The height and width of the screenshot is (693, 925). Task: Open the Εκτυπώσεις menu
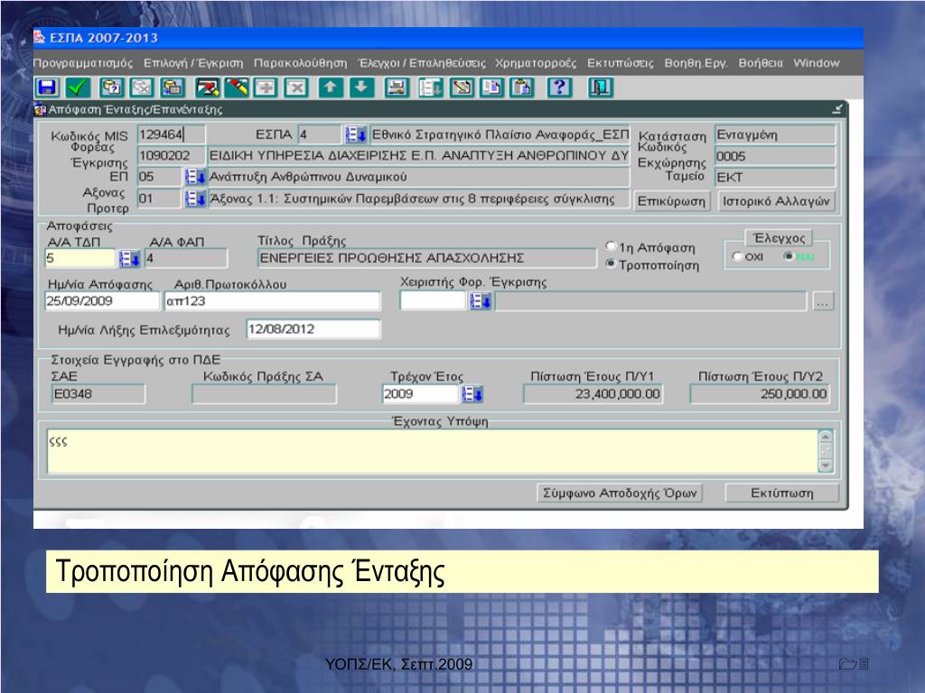click(620, 63)
